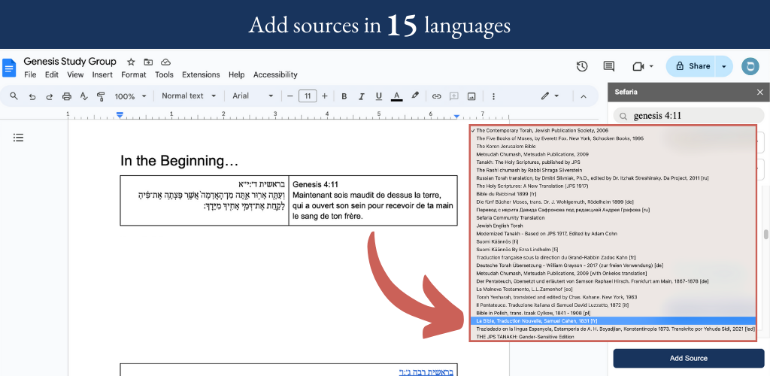Screen dimensions: 770x376
Task: Click the Share button
Action: (693, 66)
